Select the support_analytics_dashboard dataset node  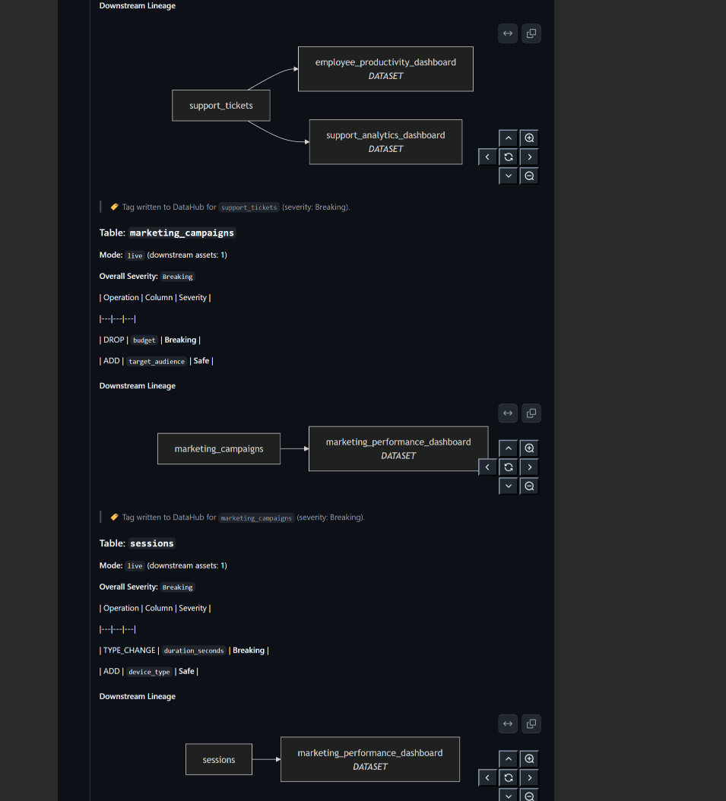click(x=385, y=142)
